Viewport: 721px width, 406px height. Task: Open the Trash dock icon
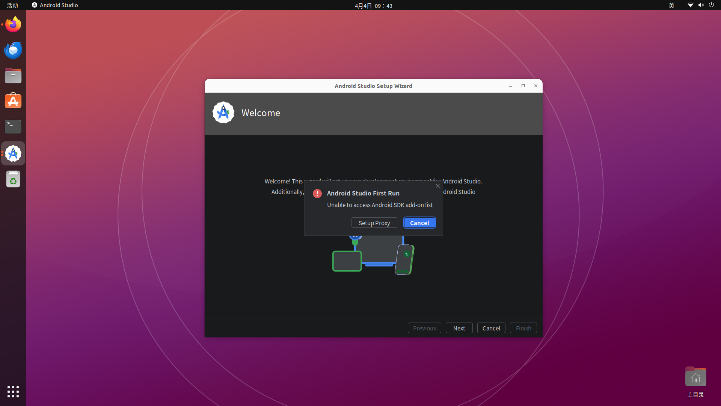click(x=13, y=179)
